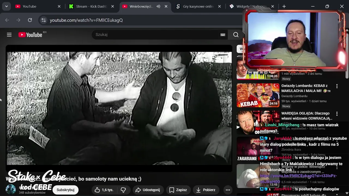Open more actions ellipsis under video

coord(228,190)
